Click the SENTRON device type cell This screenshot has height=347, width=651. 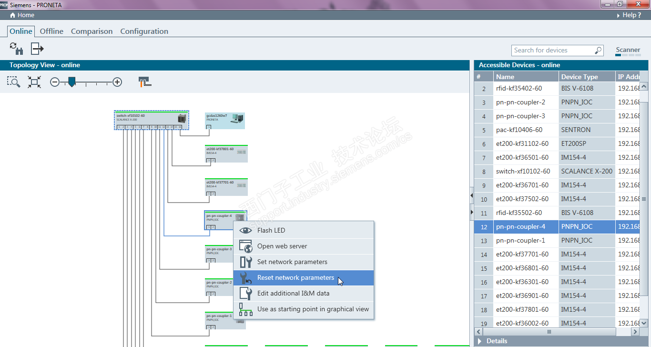587,130
